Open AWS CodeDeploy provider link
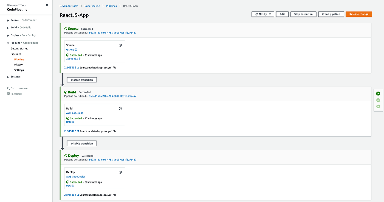The image size is (384, 202). coord(76,177)
